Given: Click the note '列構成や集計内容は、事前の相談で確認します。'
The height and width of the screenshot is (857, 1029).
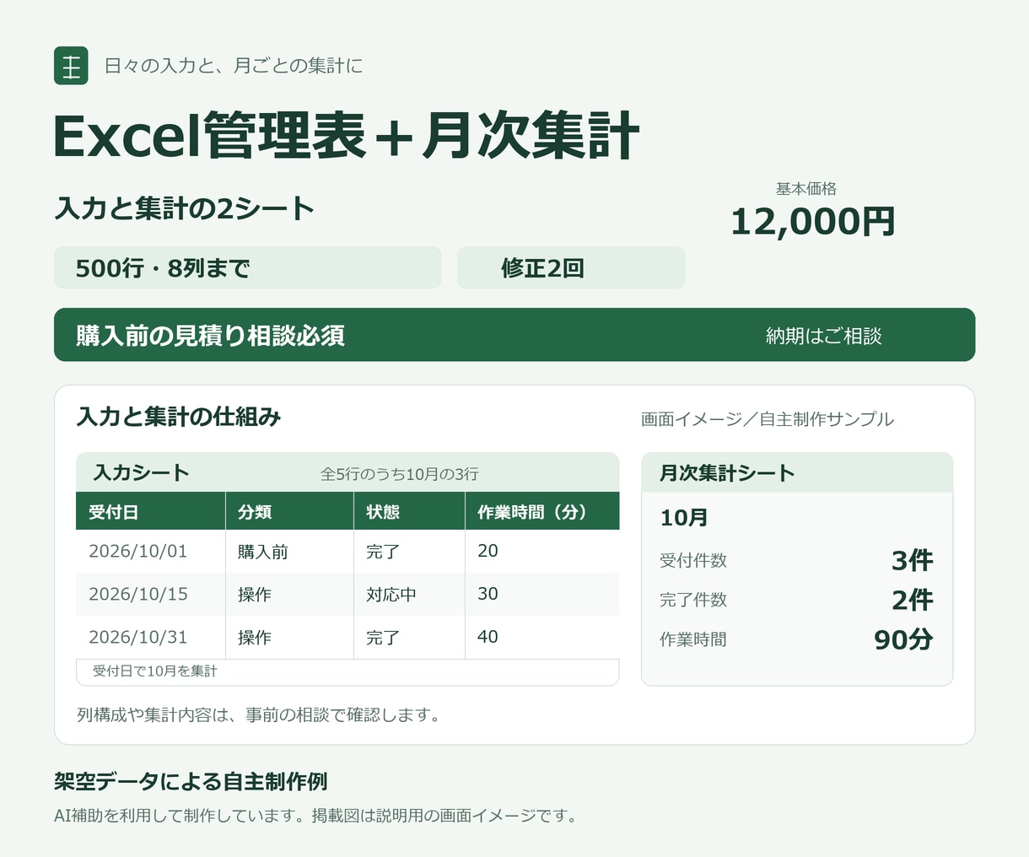Looking at the screenshot, I should click(x=258, y=715).
